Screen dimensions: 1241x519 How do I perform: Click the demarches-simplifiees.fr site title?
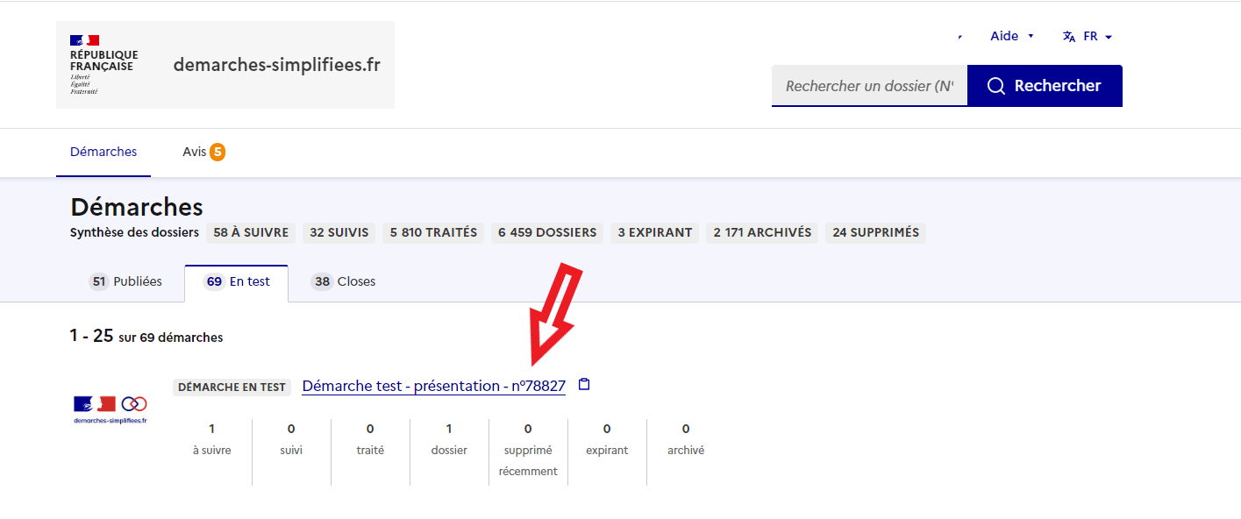(x=276, y=65)
